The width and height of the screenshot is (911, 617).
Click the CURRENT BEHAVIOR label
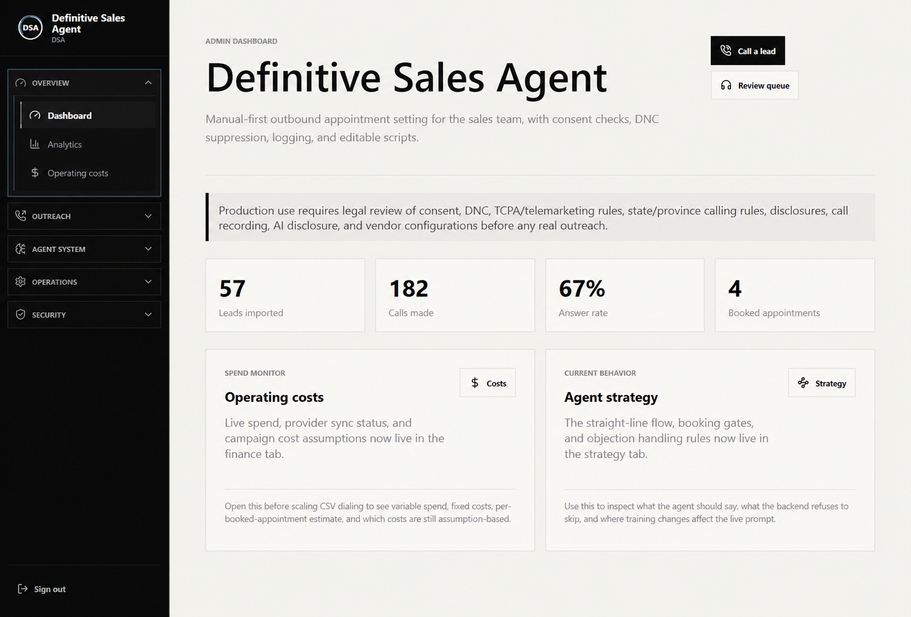pos(600,373)
